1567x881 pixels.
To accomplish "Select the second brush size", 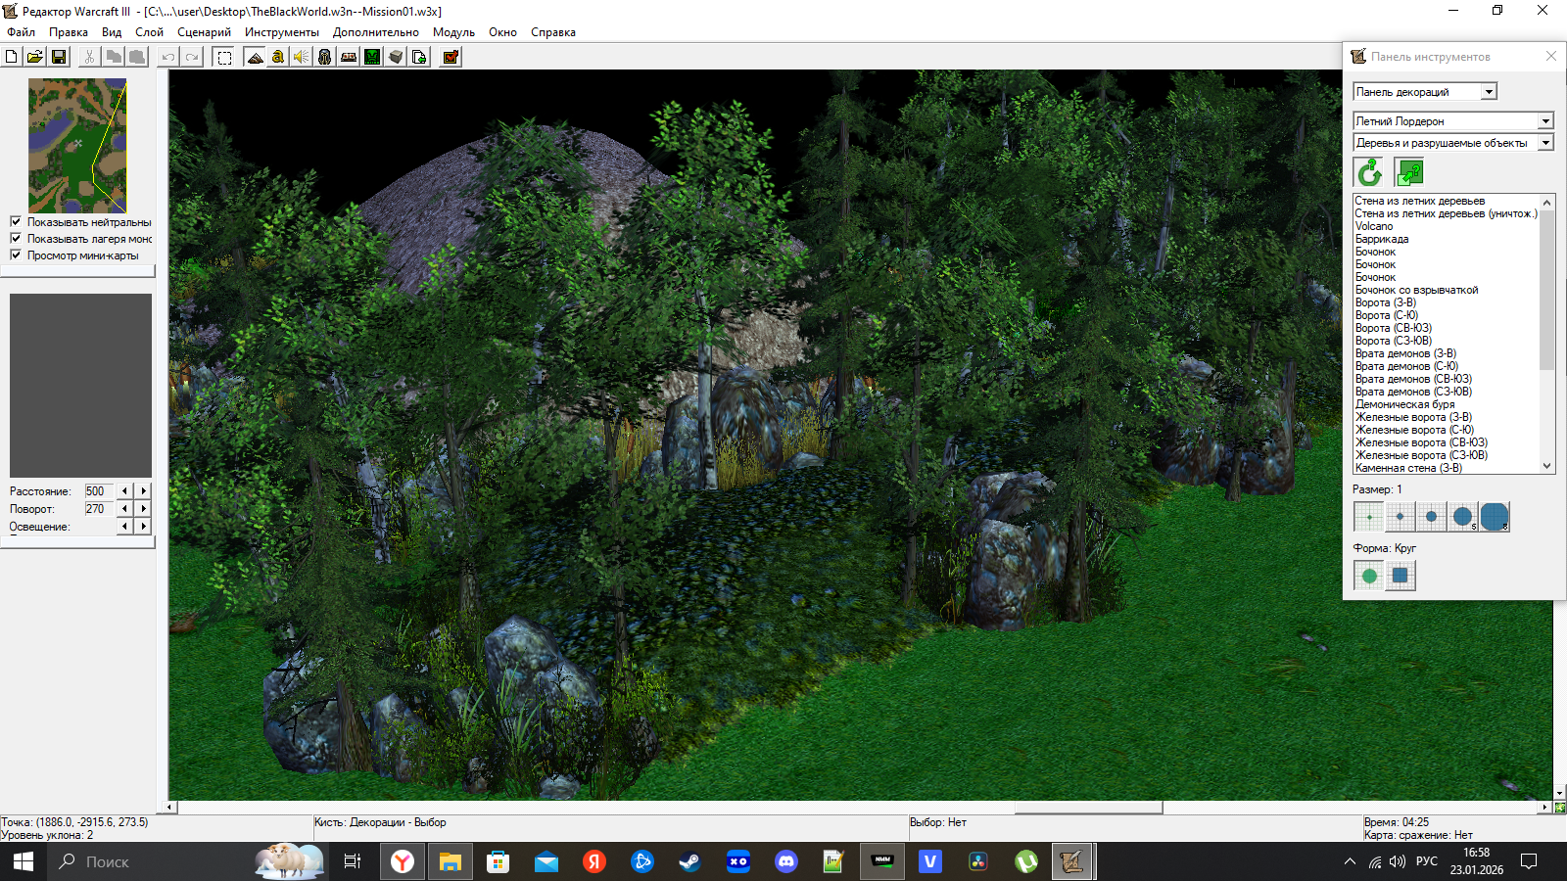I will pyautogui.click(x=1401, y=517).
